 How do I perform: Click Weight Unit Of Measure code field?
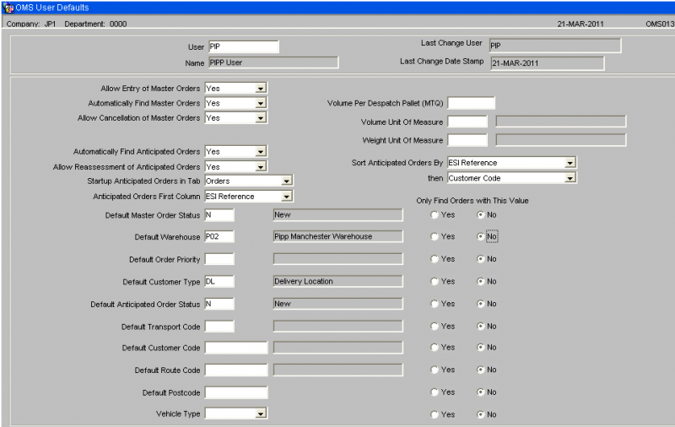(x=467, y=140)
